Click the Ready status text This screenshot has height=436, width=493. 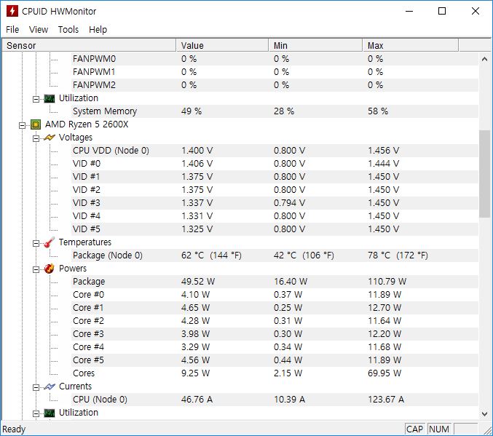(14, 429)
